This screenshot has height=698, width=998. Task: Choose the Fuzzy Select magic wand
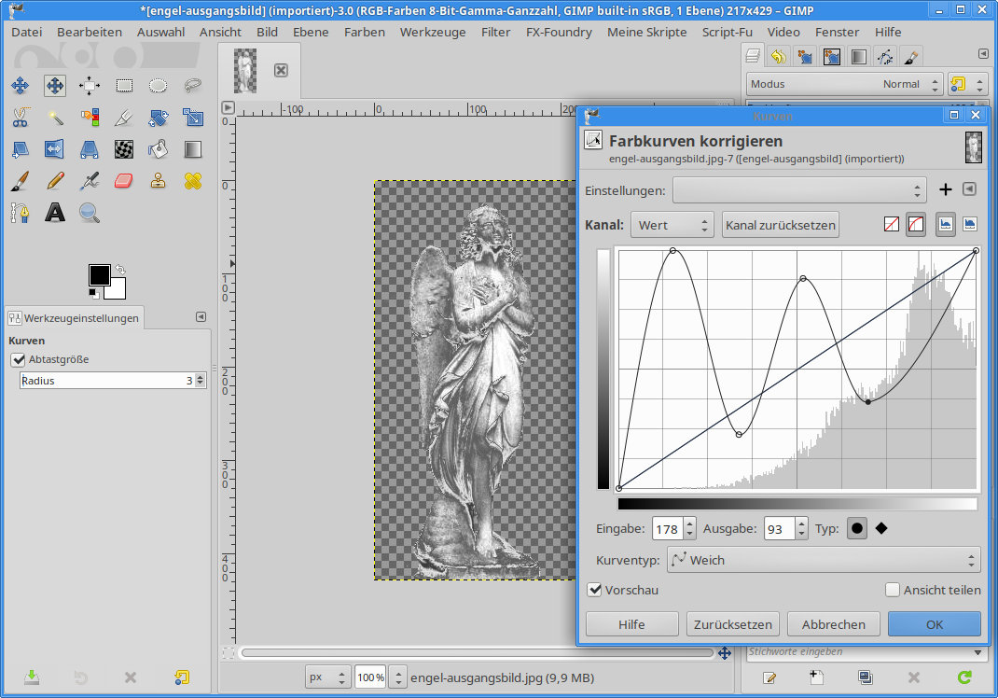coord(55,117)
